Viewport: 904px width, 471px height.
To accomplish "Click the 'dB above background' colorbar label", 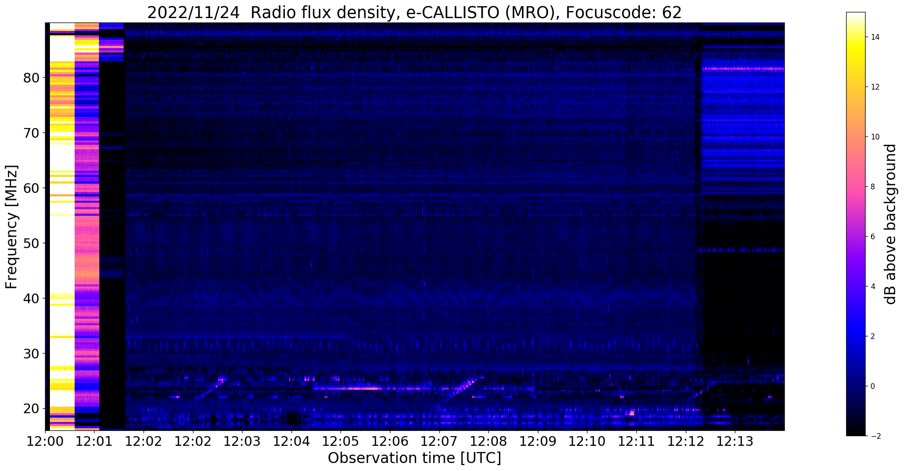I will tap(891, 224).
